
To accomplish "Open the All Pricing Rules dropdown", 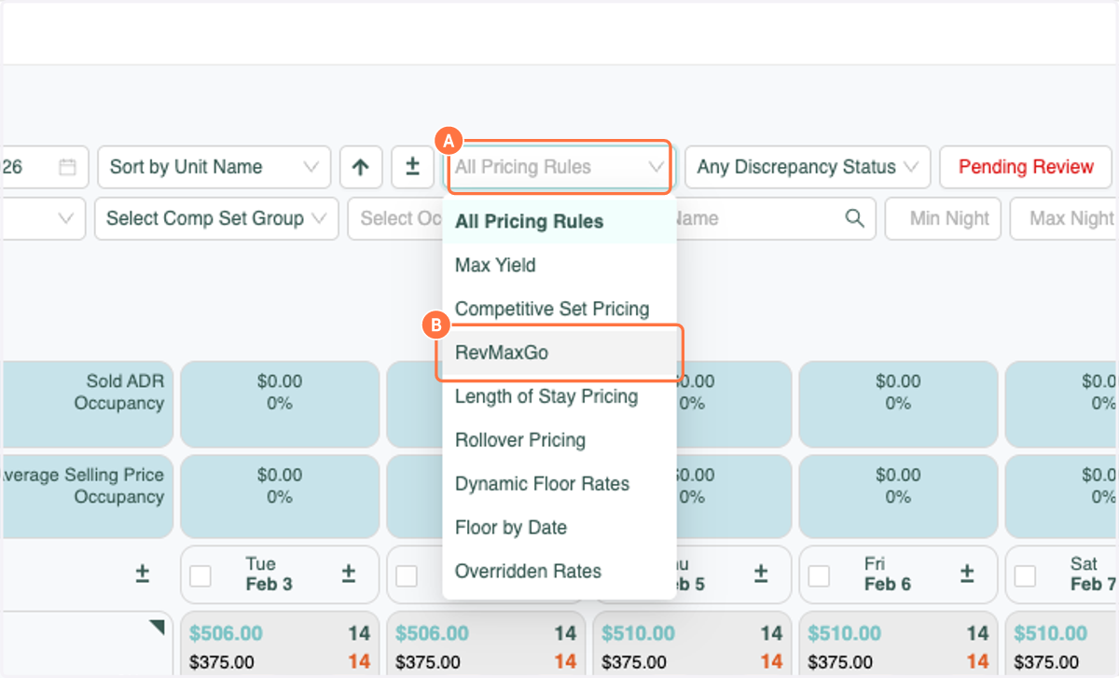I will point(558,168).
